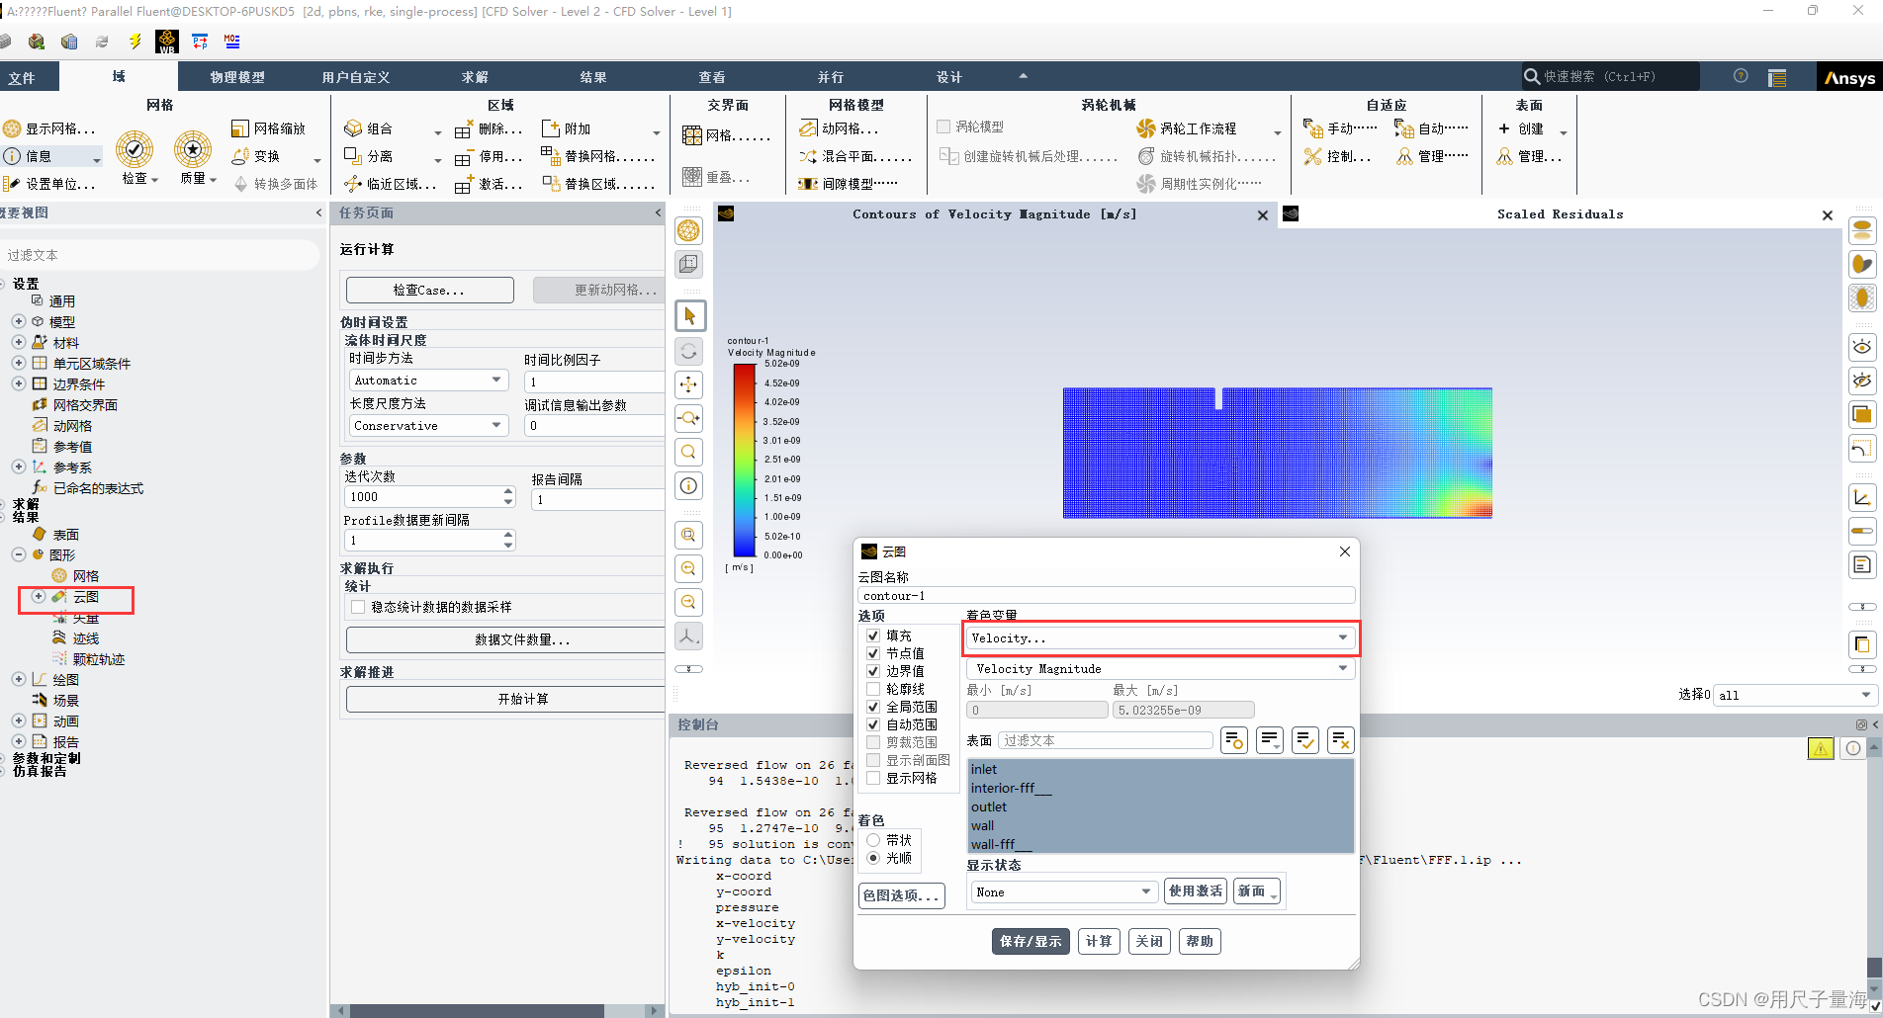1883x1018 pixels.
Task: Click the Check Case (检查Case) button
Action: click(429, 290)
